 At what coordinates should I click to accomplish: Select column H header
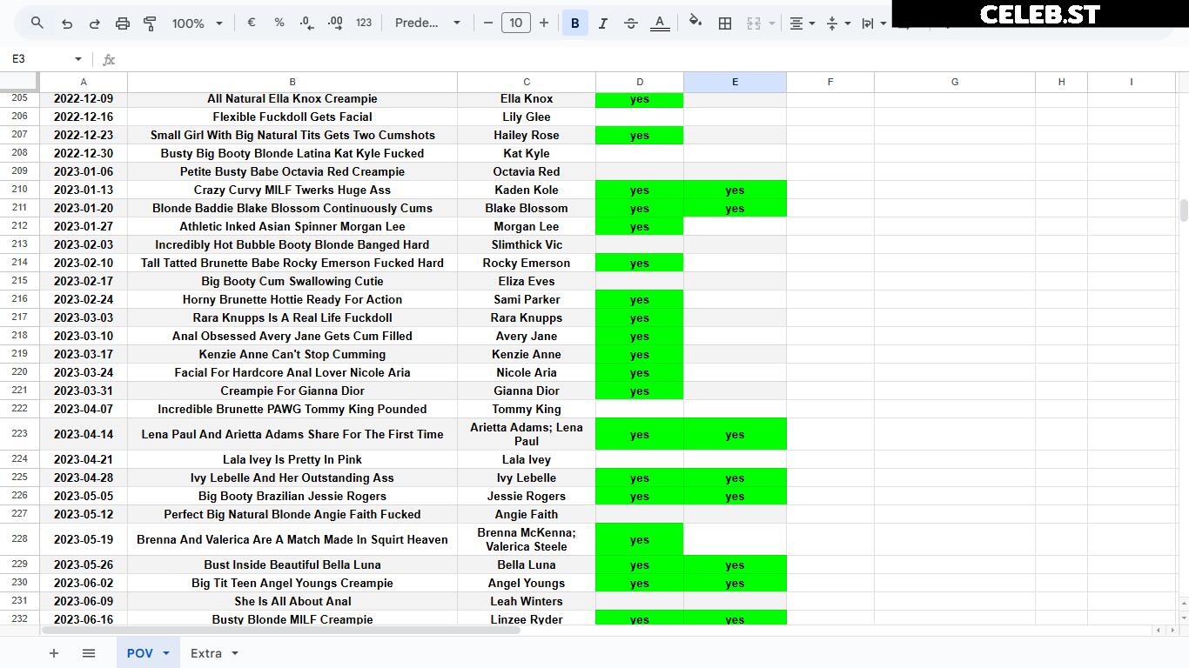click(1061, 82)
